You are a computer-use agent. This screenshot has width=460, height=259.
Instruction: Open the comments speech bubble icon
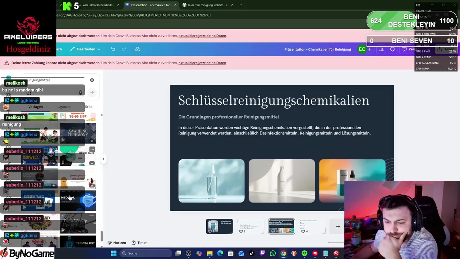pyautogui.click(x=393, y=49)
